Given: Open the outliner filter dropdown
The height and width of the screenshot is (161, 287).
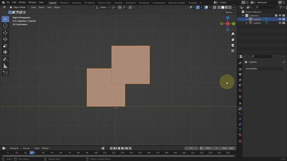Looking at the screenshot, I should pos(282,7).
